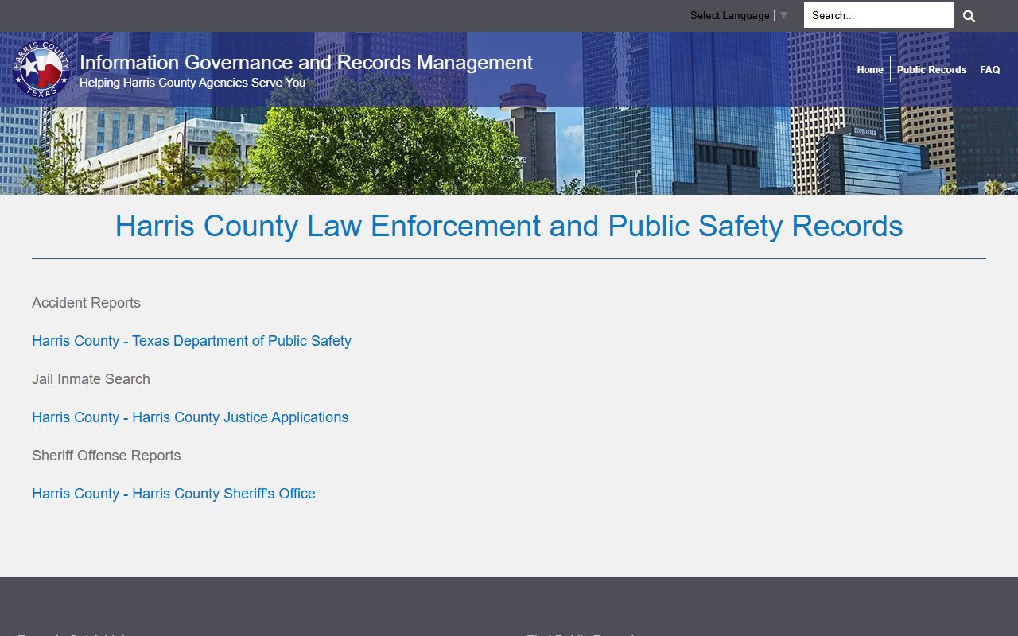Click the search magnifier icon

coord(969,16)
